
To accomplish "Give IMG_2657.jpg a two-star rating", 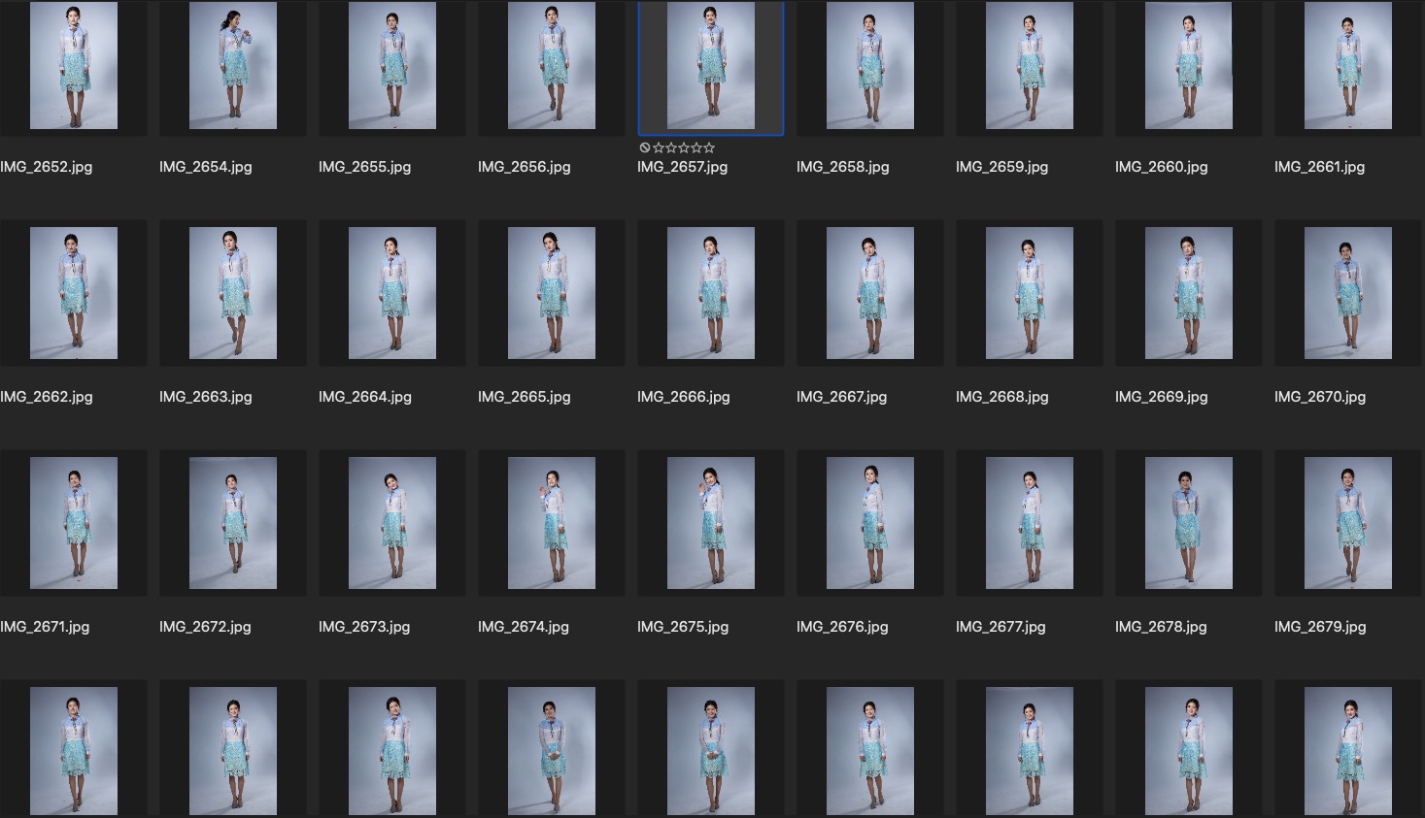I will (671, 147).
